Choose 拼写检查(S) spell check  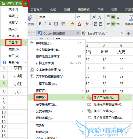point(57,43)
